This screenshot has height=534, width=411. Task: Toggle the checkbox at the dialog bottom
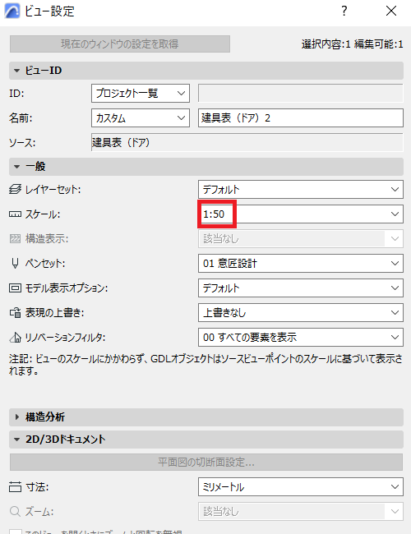point(16,532)
